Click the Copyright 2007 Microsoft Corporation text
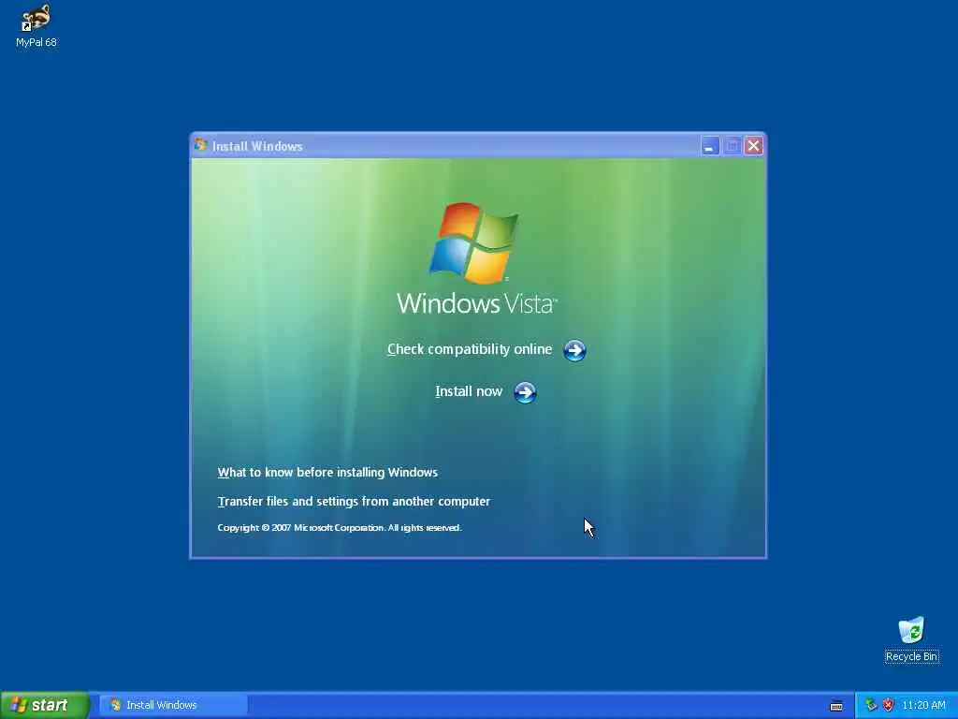The width and height of the screenshot is (958, 719). [340, 528]
